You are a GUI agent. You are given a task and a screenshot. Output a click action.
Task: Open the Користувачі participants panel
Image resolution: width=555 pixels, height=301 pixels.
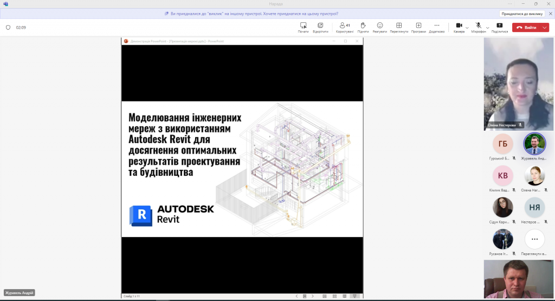point(344,25)
